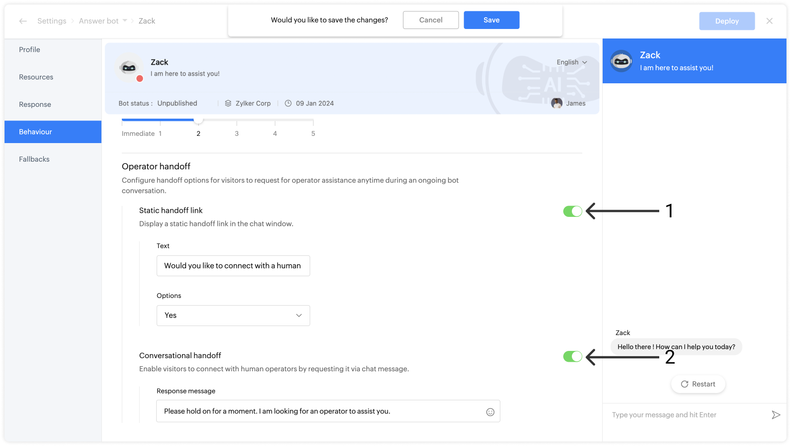Viewport: 791px width, 446px height.
Task: Click the clock icon beside the date
Action: pyautogui.click(x=288, y=103)
